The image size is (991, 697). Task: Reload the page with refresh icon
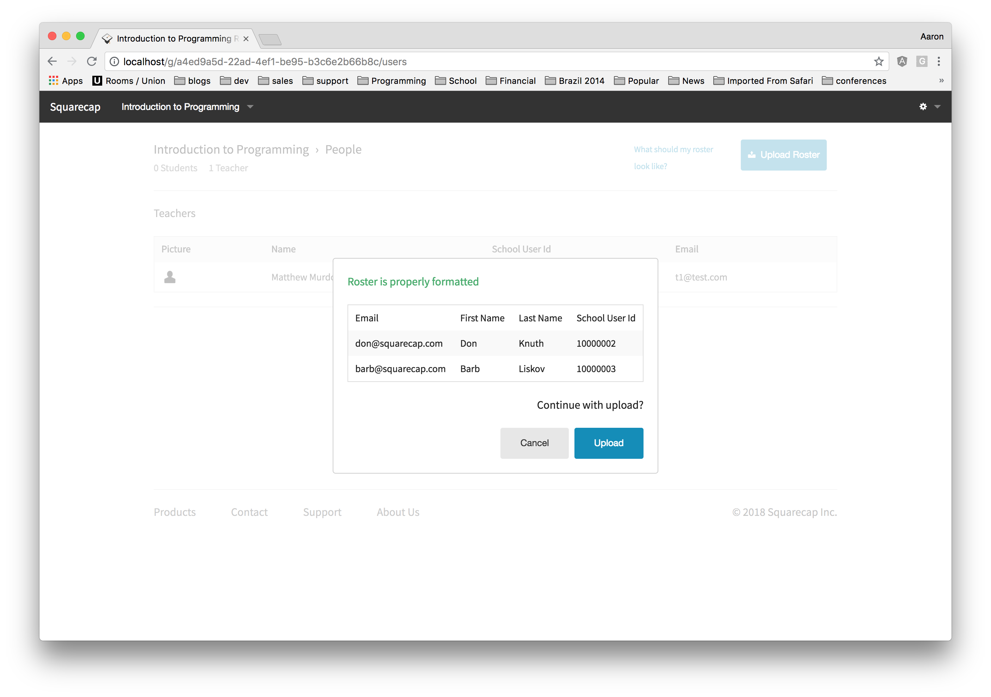click(x=92, y=61)
